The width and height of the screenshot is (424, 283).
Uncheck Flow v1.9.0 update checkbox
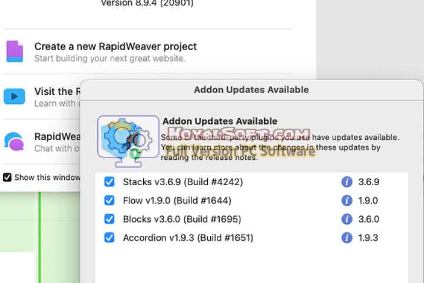click(x=110, y=200)
